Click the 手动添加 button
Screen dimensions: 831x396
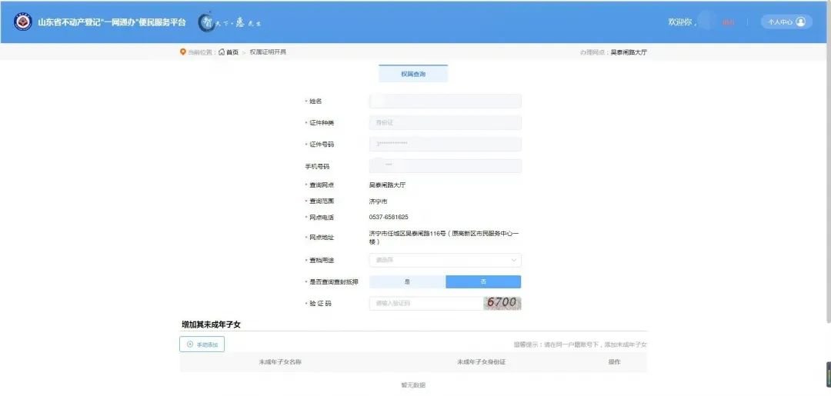202,344
